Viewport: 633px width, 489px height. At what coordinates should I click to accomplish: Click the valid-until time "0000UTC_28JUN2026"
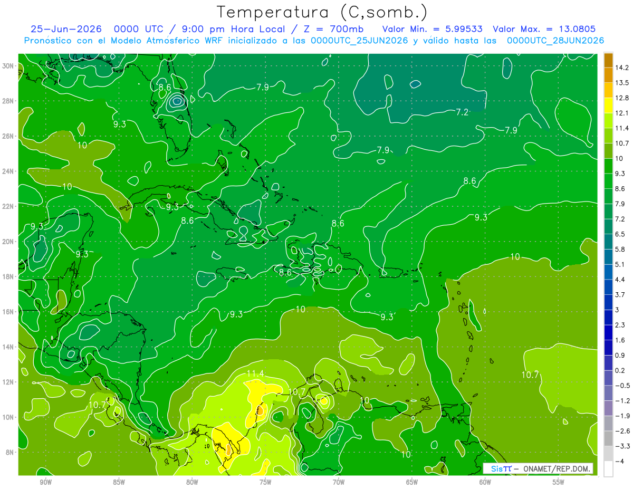coord(555,41)
